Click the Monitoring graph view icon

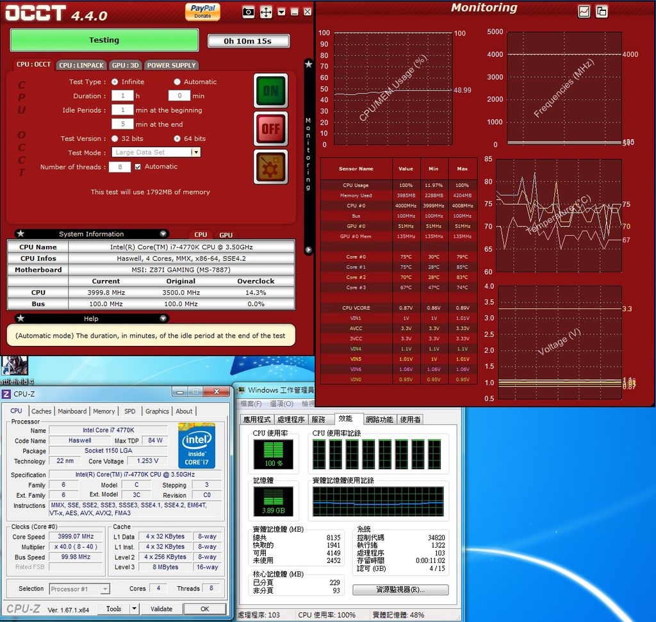[x=584, y=12]
